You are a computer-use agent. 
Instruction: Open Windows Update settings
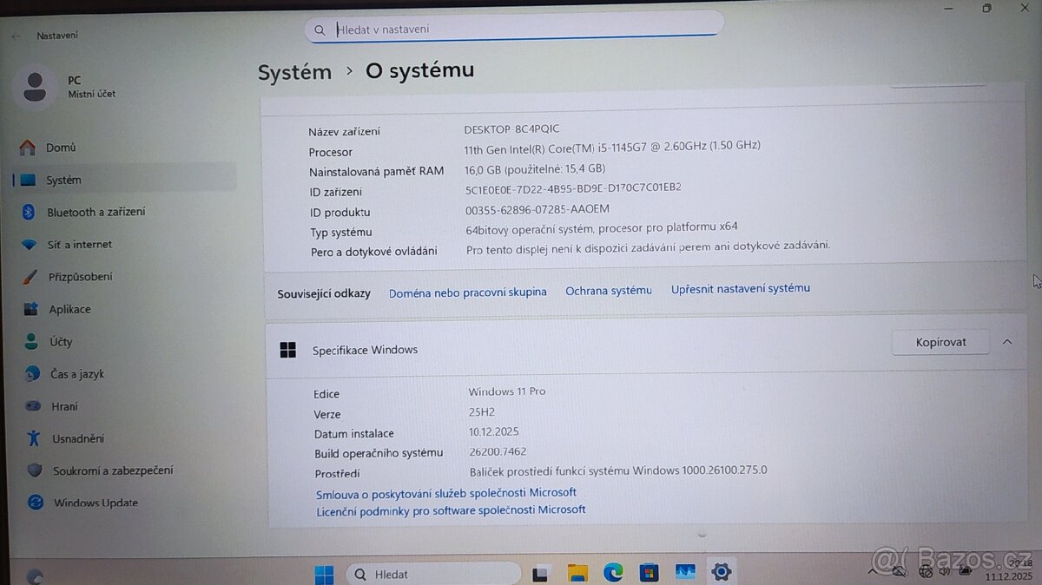(x=96, y=503)
